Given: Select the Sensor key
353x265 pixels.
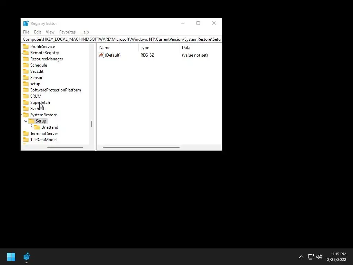Looking at the screenshot, I should [36, 78].
